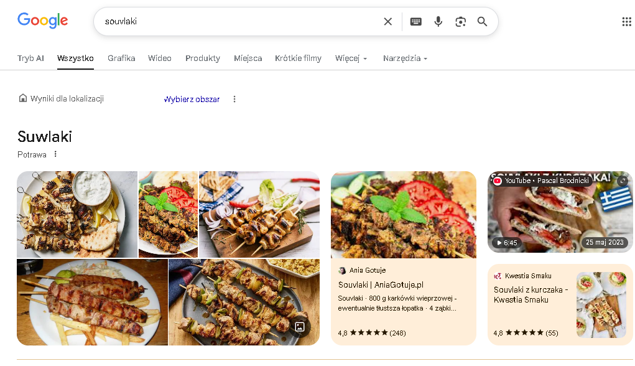The image size is (635, 366).
Task: Open the Grafika tab
Action: [x=121, y=59]
